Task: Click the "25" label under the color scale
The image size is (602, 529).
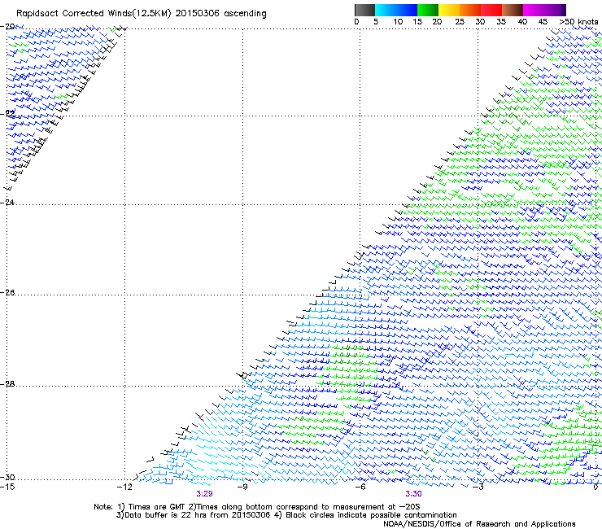Action: [x=460, y=22]
